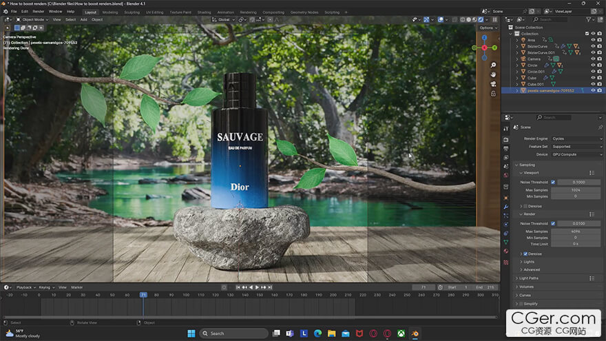Expand the Curves panel

coord(525,296)
